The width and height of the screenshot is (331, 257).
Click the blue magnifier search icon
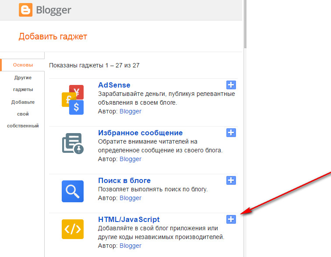[x=73, y=191]
